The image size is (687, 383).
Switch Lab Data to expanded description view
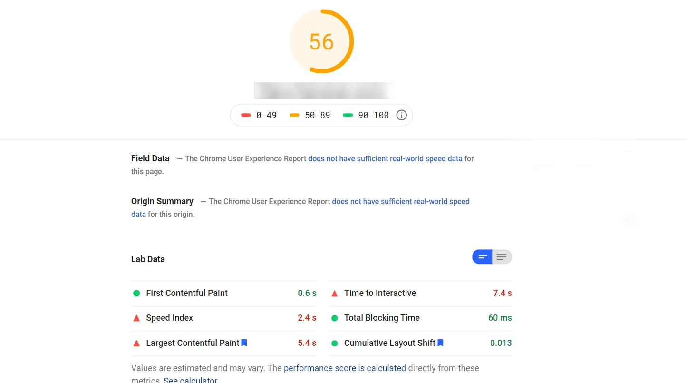[x=502, y=257]
